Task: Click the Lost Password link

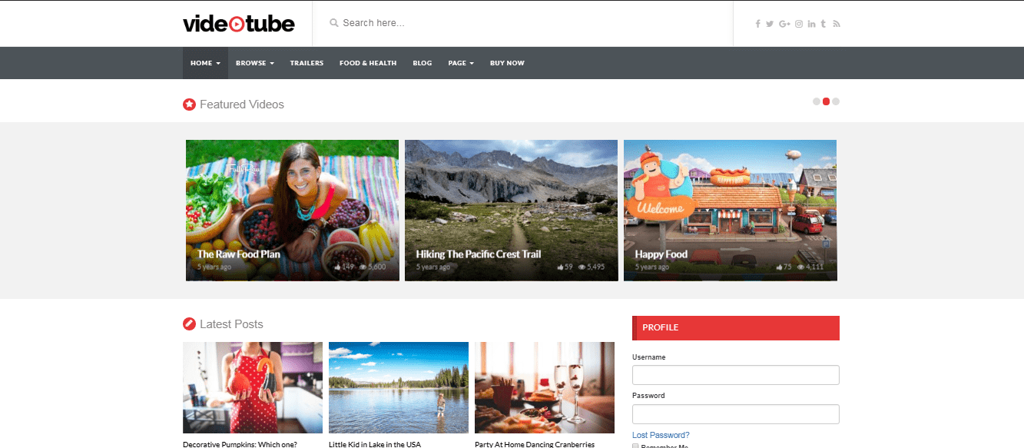Action: [661, 434]
